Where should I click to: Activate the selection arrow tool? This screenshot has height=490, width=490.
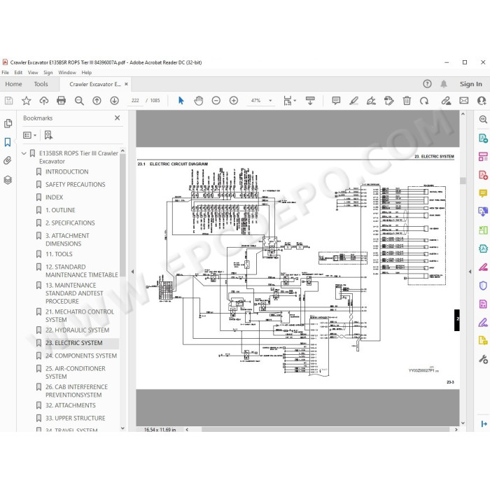click(181, 101)
